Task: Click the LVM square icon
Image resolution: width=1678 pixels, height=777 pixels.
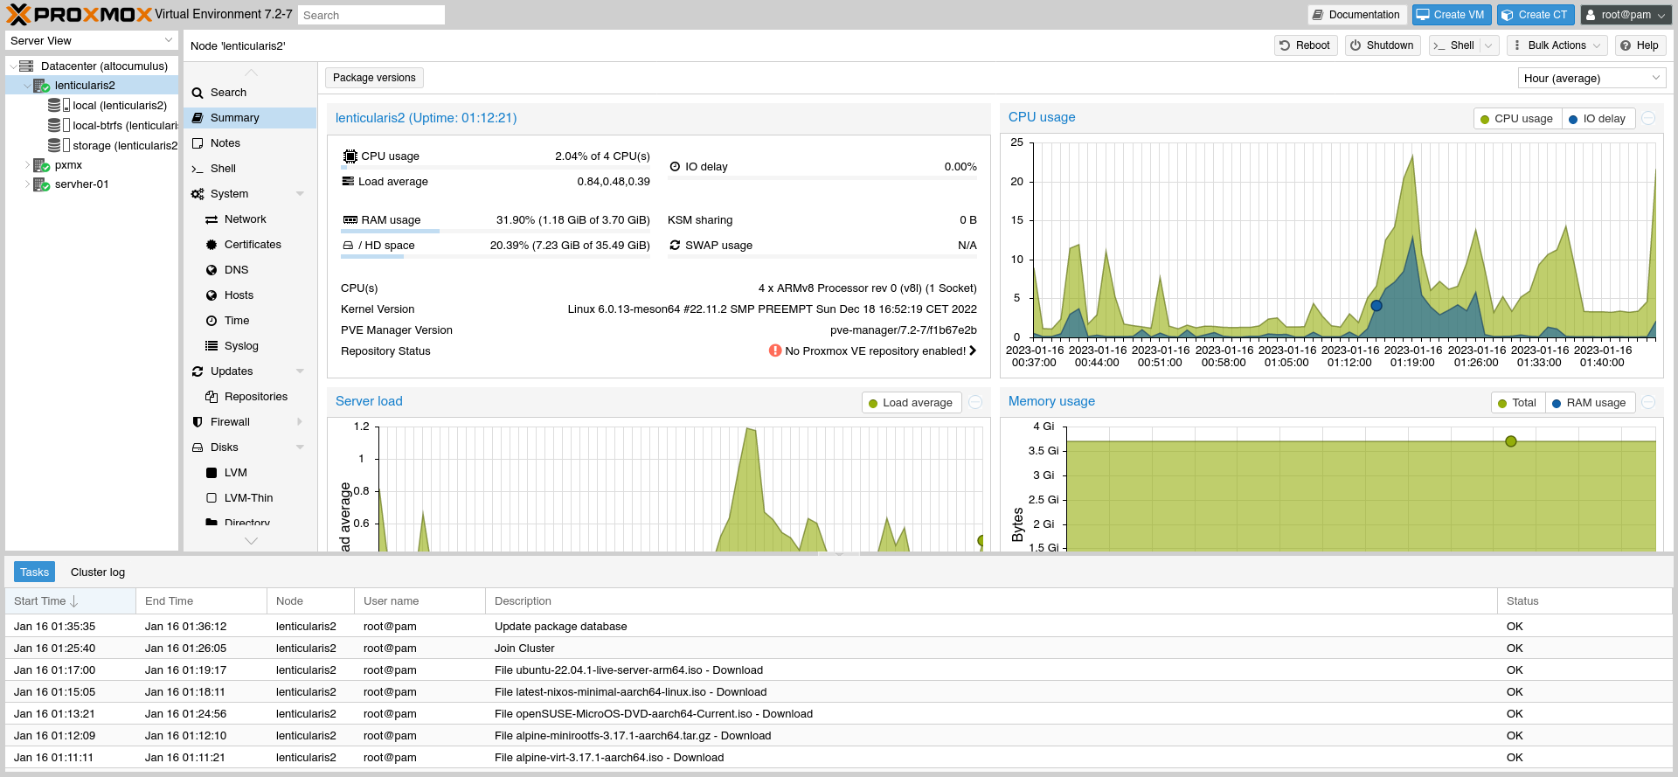Action: pyautogui.click(x=211, y=473)
